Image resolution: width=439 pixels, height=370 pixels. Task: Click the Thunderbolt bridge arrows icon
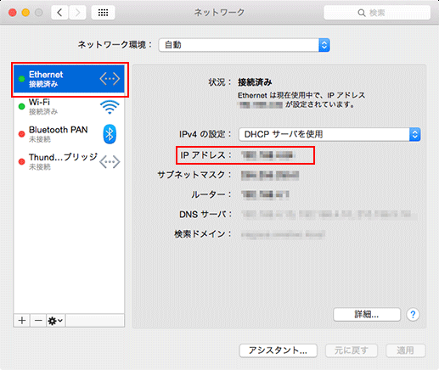[110, 162]
